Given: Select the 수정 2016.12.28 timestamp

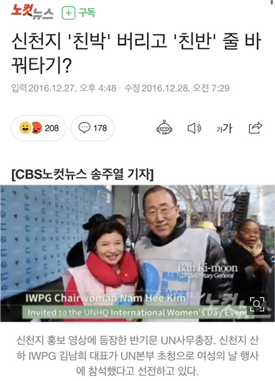Looking at the screenshot, I should click(x=177, y=88).
